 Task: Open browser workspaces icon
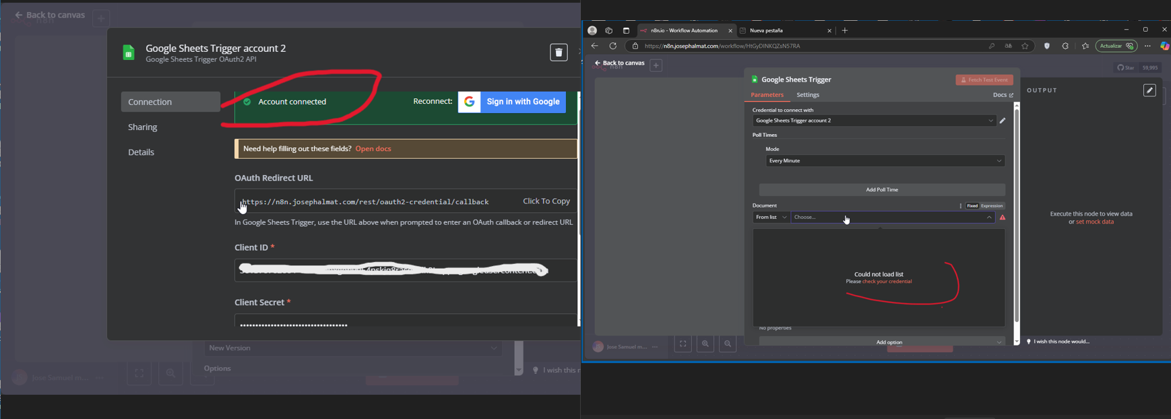coord(609,30)
